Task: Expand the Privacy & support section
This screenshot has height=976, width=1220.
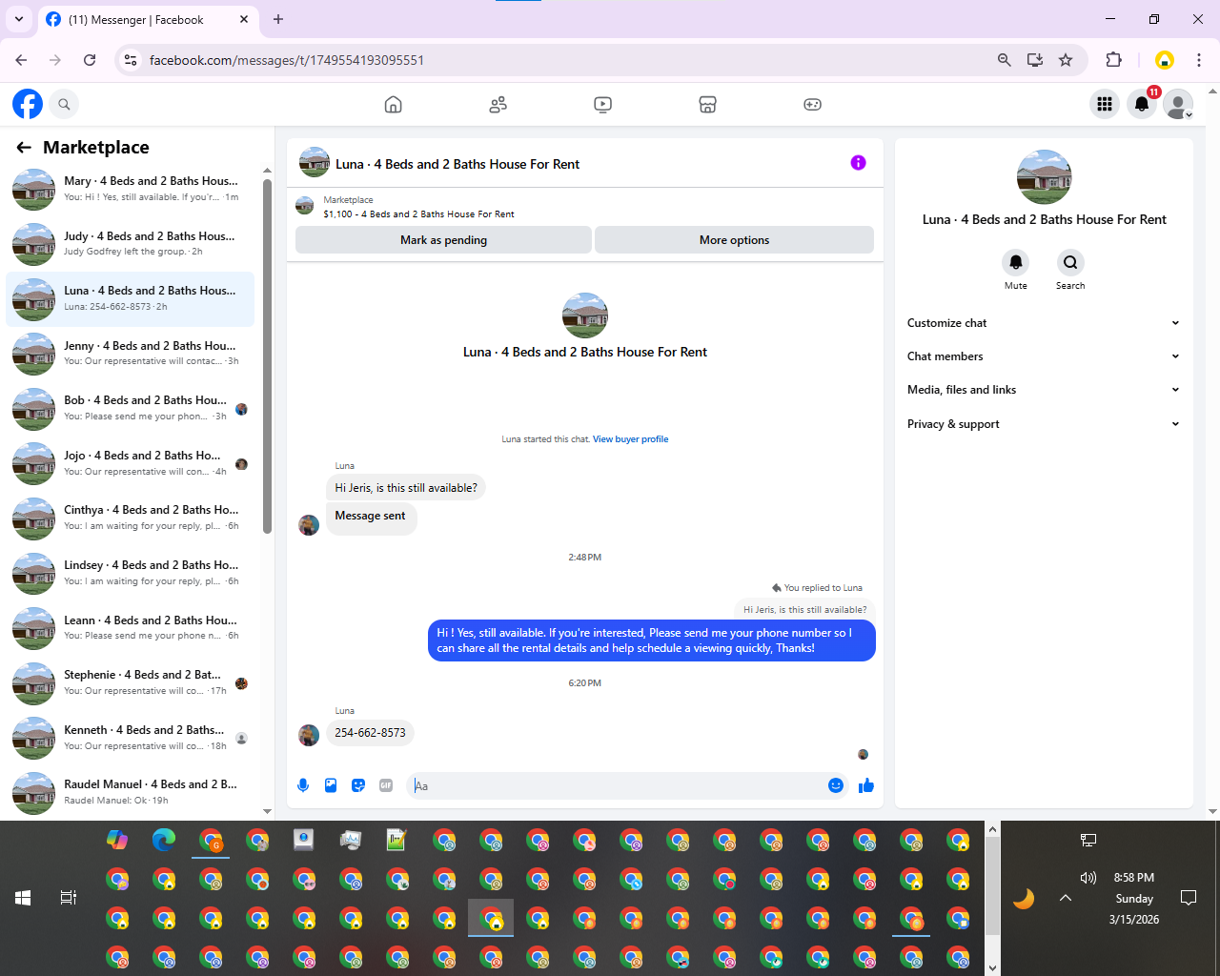Action: click(1044, 424)
